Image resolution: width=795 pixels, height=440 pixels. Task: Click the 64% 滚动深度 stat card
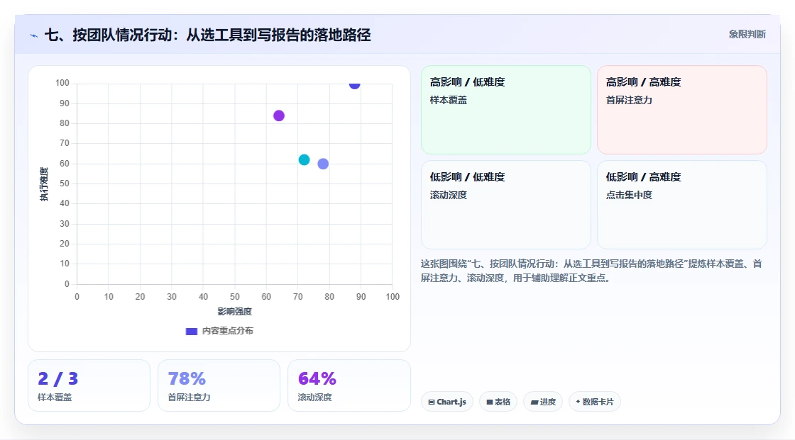pyautogui.click(x=349, y=385)
